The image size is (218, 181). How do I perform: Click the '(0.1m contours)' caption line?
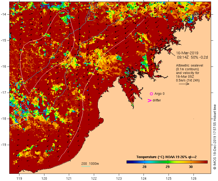(187, 69)
